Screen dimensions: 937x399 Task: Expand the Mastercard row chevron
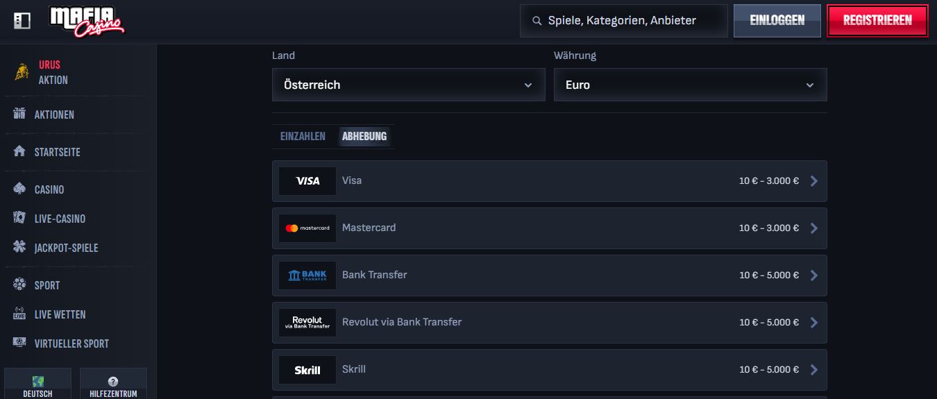click(814, 228)
